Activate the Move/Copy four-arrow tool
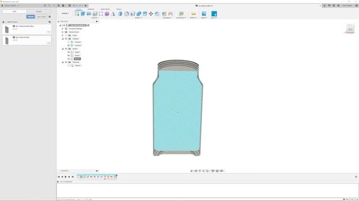 click(151, 13)
